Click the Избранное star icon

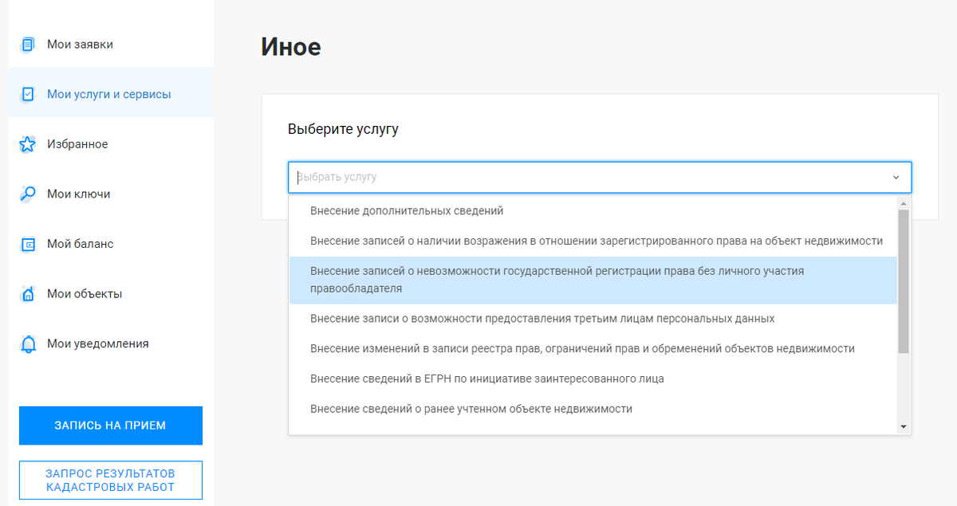click(x=26, y=143)
